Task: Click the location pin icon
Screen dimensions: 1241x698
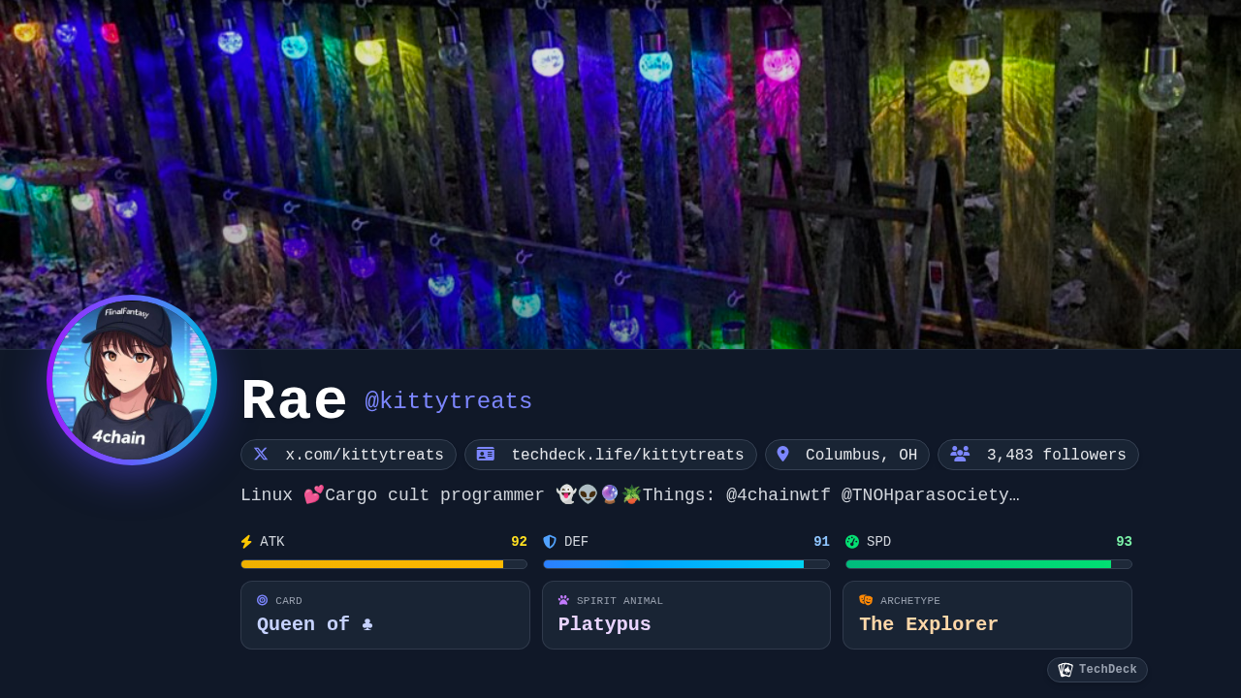Action: [x=783, y=454]
